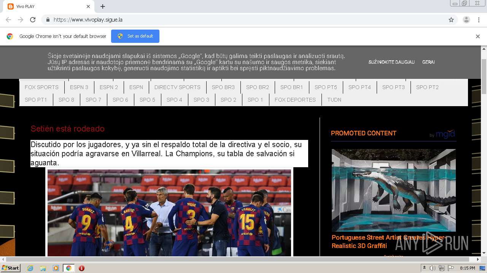Viewport: 487px width, 273px height.
Task: Click the mgid logo link
Action: [442, 134]
